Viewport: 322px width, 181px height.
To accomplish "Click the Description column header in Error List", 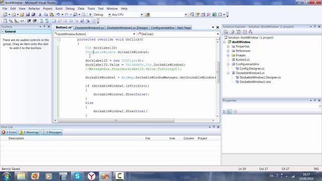I will 16,139.
